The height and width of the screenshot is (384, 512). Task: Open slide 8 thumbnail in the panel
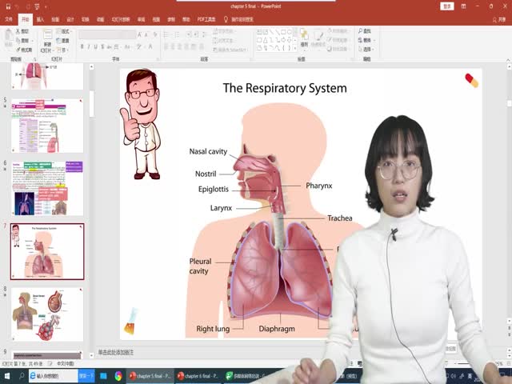click(47, 314)
